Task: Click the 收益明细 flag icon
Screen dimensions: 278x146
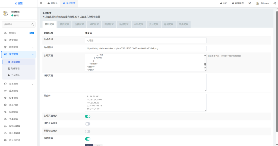Action: [x=5, y=40]
